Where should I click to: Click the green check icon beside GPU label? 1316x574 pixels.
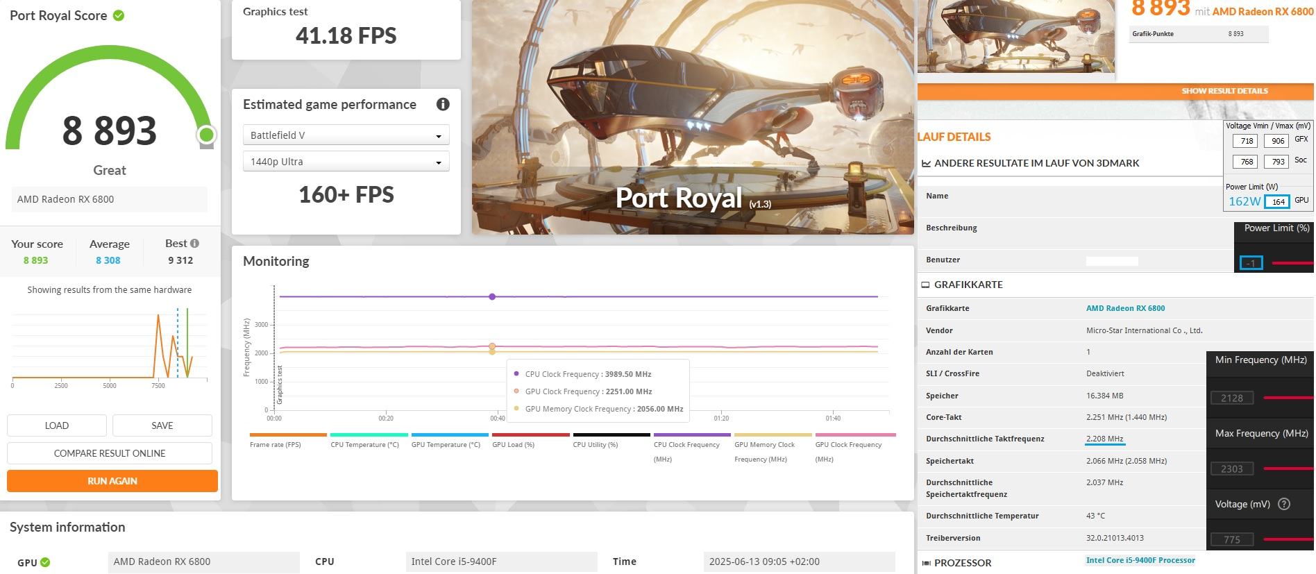pyautogui.click(x=45, y=562)
